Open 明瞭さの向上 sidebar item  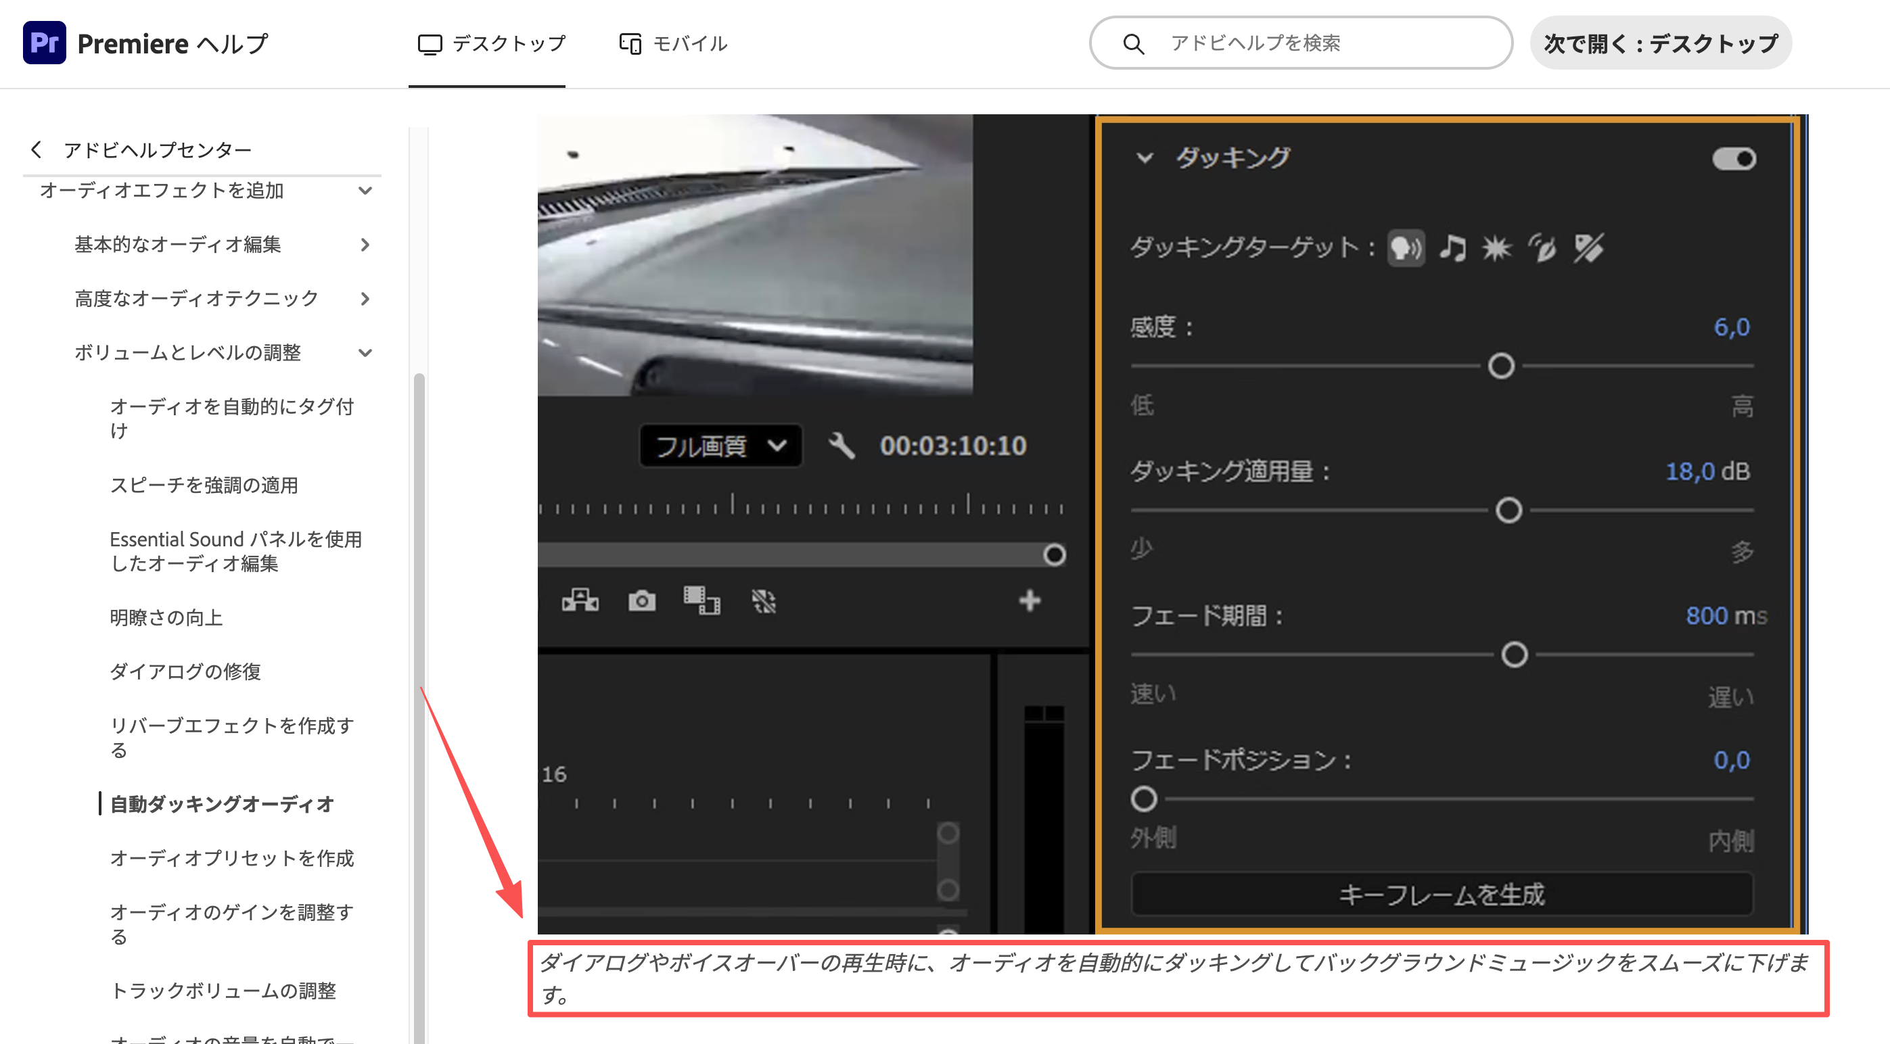click(166, 618)
